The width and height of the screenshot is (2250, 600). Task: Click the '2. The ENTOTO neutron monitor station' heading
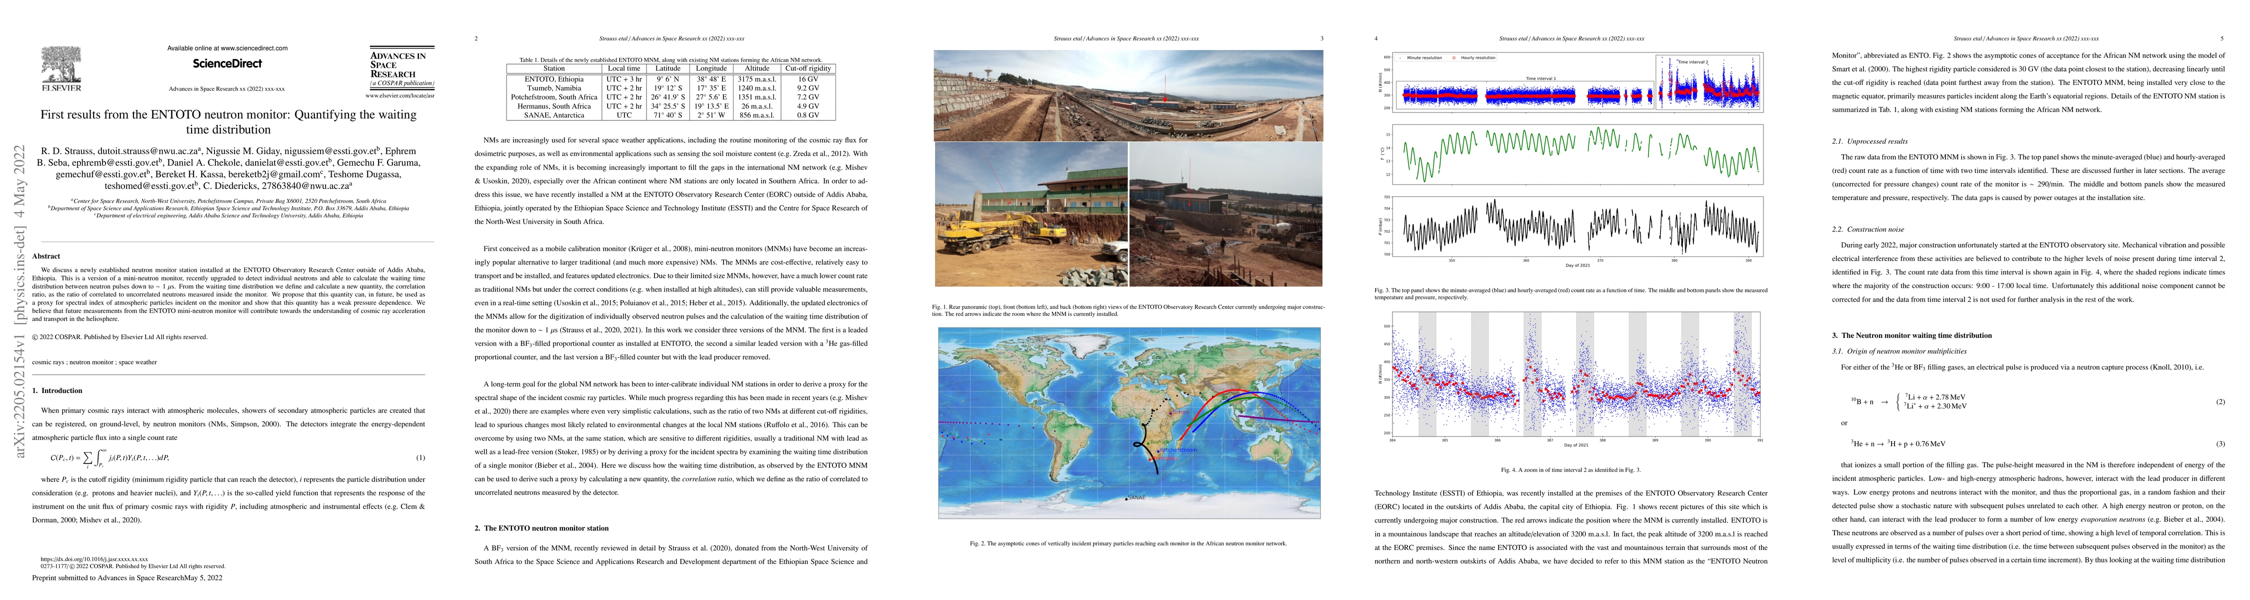pyautogui.click(x=541, y=528)
